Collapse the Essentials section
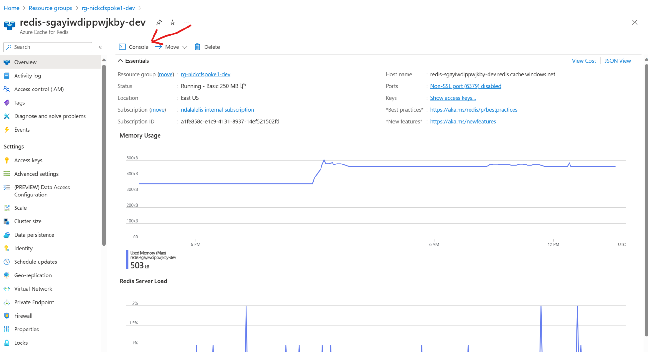The image size is (648, 352). click(120, 60)
